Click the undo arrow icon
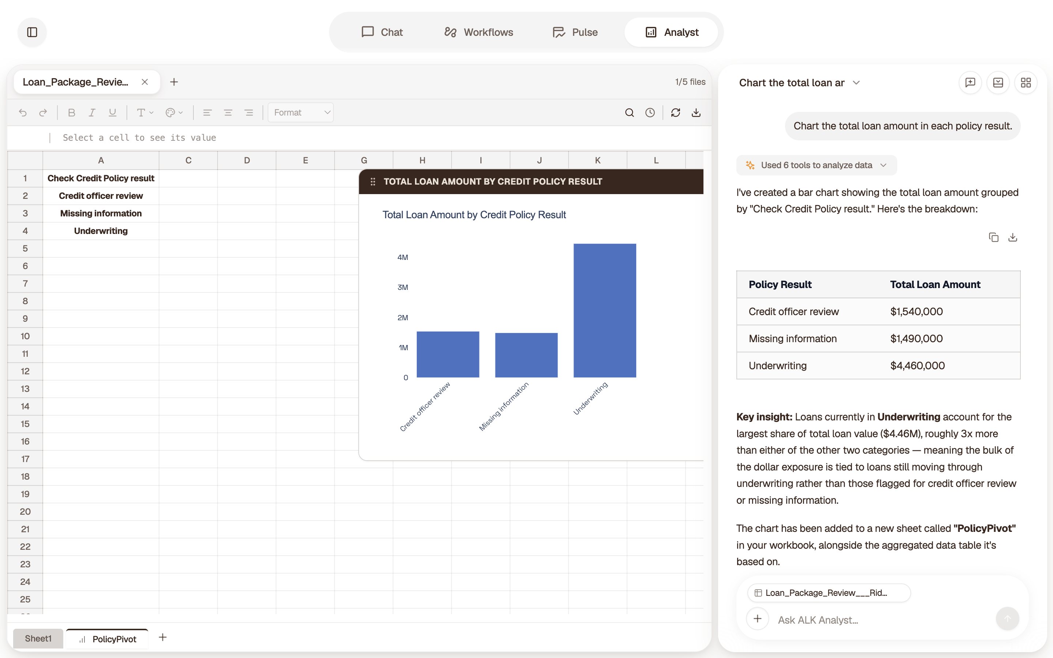Viewport: 1053px width, 658px height. point(23,113)
